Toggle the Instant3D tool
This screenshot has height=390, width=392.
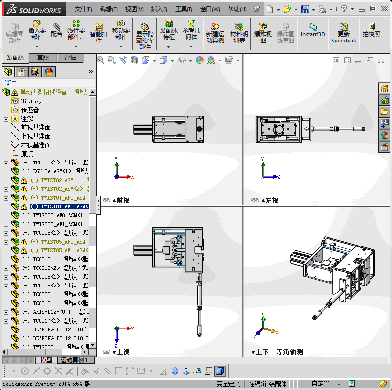click(x=312, y=30)
